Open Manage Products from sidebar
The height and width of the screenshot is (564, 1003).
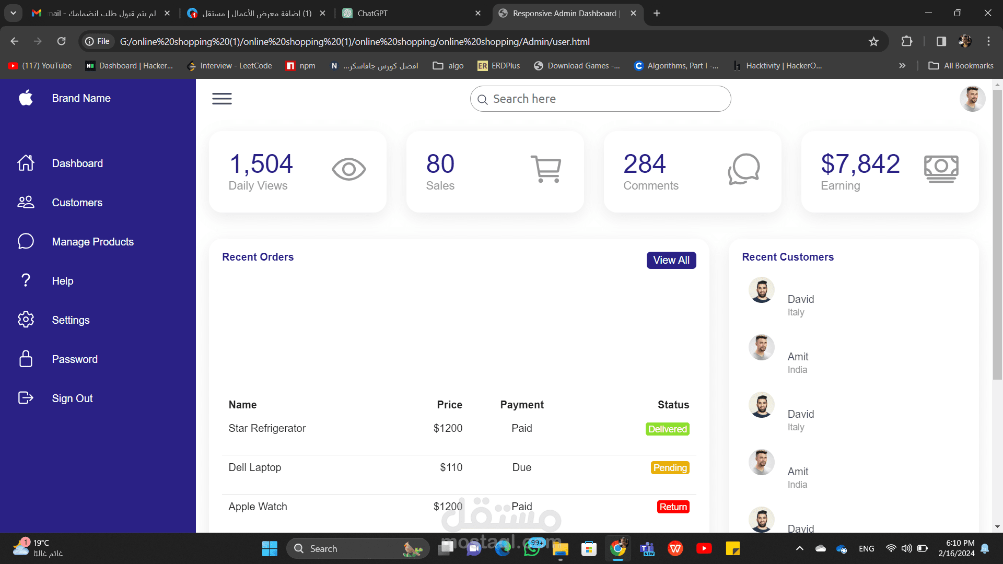[92, 242]
